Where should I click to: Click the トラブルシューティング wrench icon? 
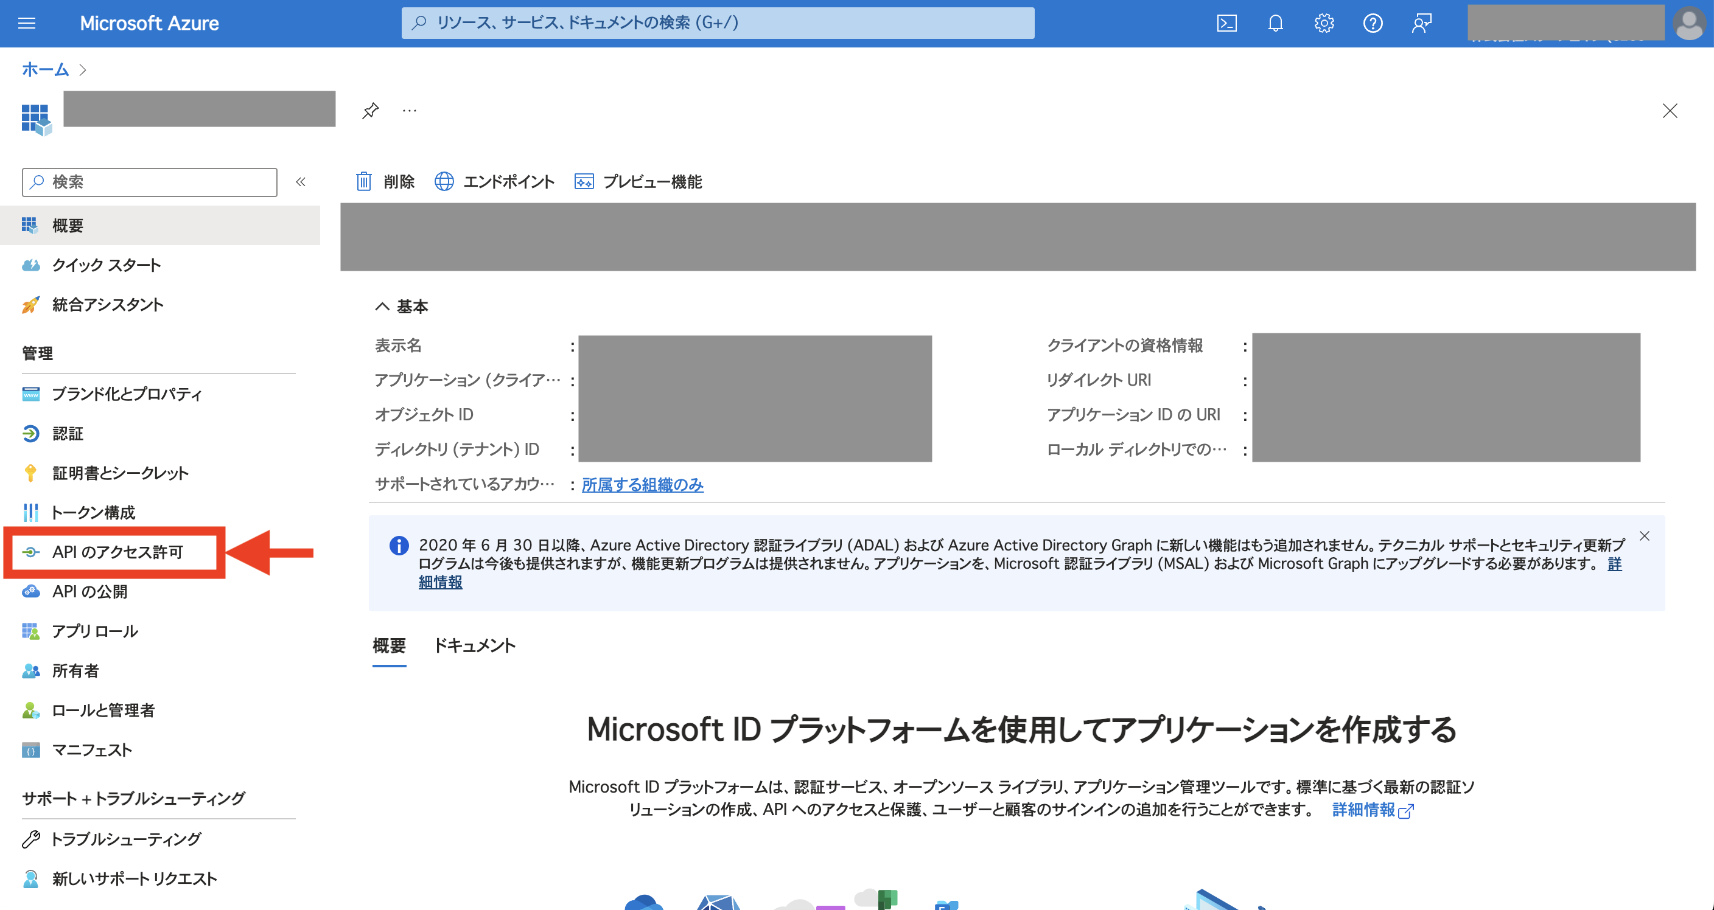(x=30, y=839)
